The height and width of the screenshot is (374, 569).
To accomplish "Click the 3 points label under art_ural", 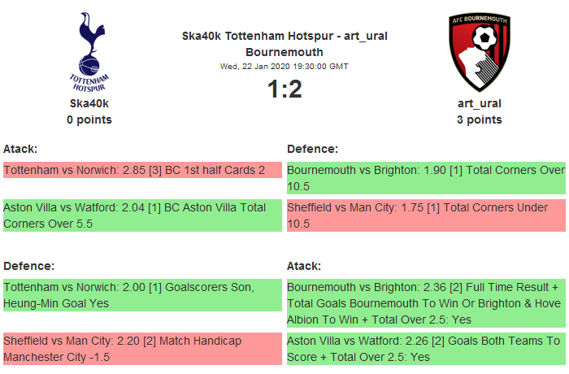I will (479, 120).
